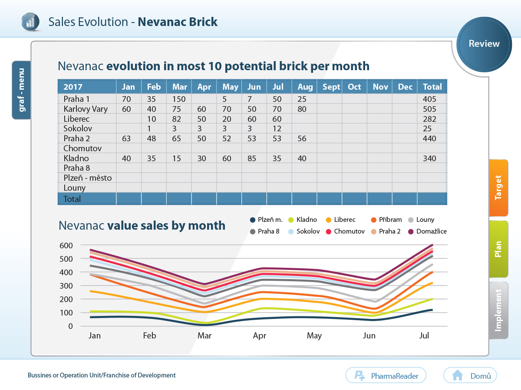Click Karlovy Vary August value 80
Screen dimensions: 521x390
coord(302,109)
